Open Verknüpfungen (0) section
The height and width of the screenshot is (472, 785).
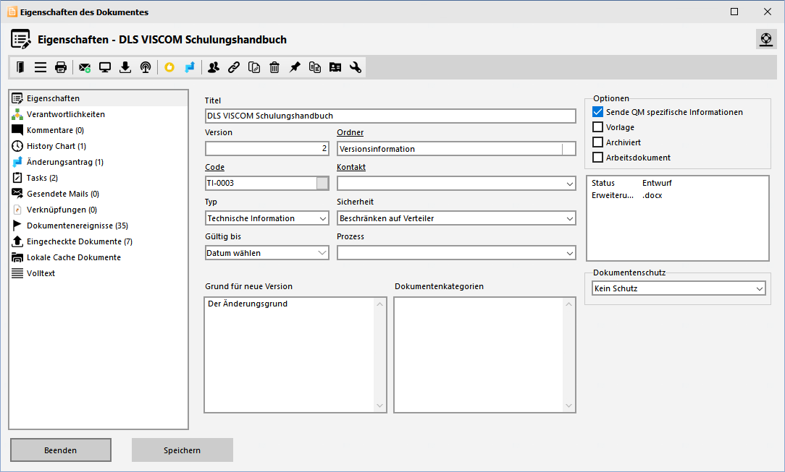pos(98,210)
